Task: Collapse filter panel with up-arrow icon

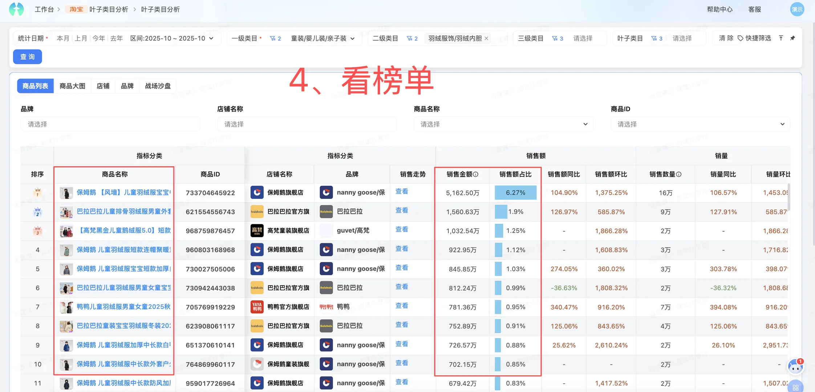Action: [781, 38]
